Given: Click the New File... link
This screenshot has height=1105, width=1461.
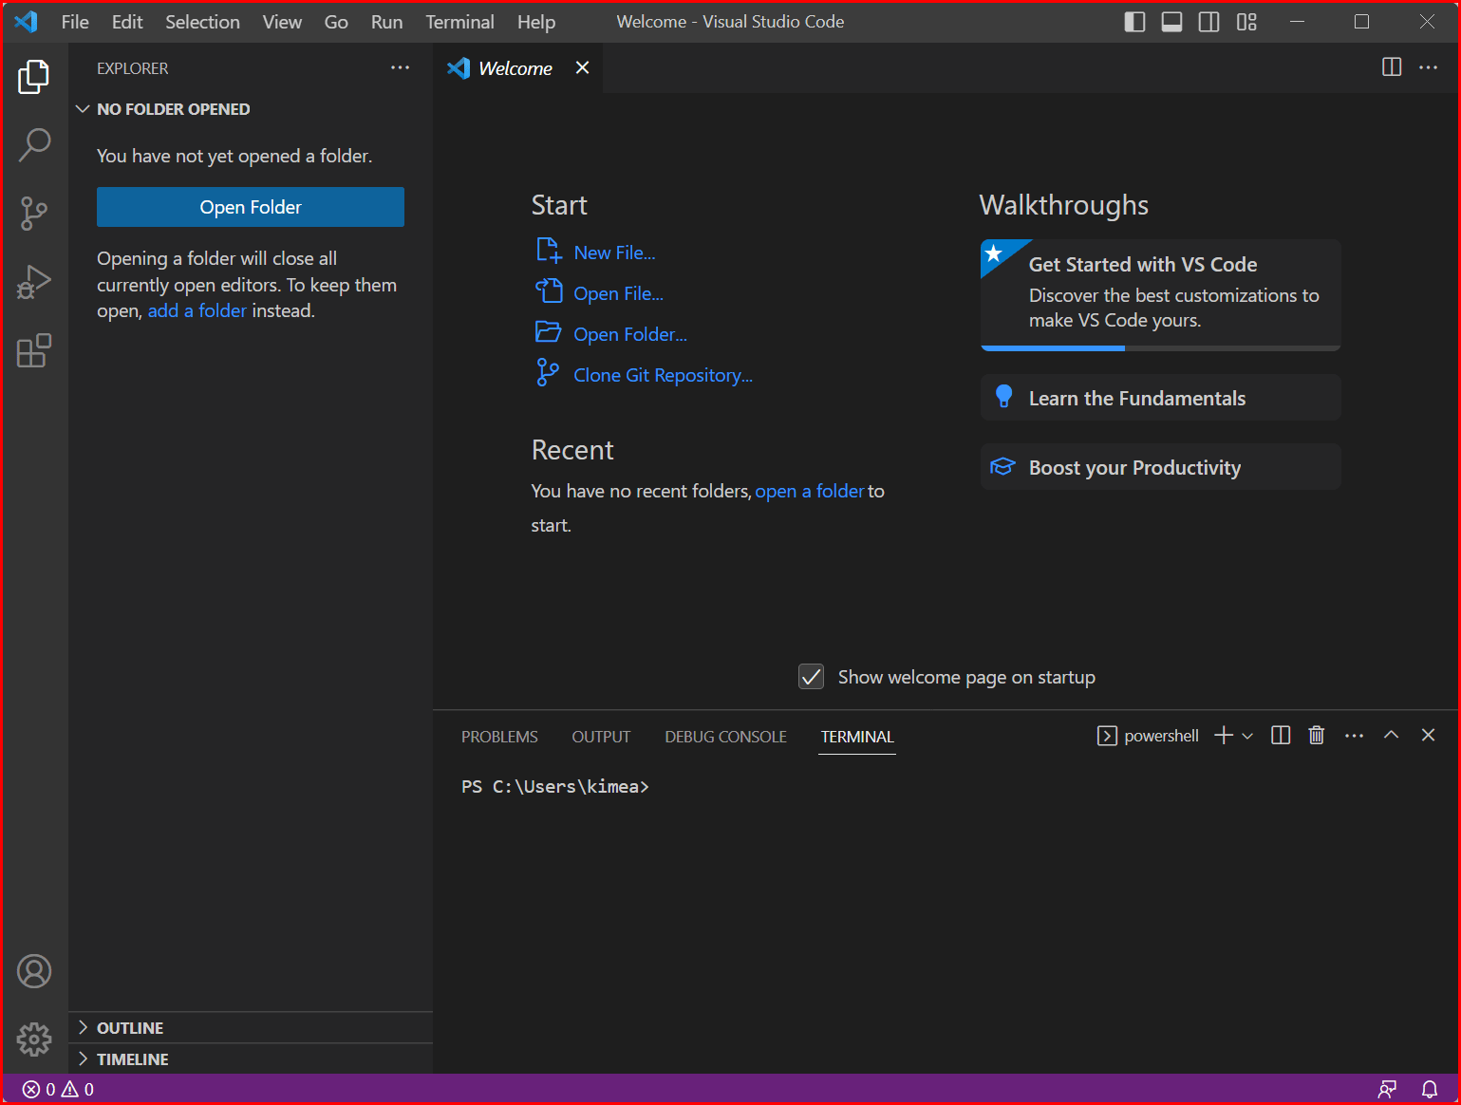Looking at the screenshot, I should pyautogui.click(x=614, y=253).
